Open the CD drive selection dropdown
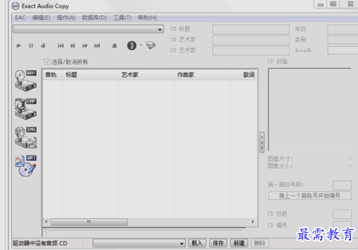The height and width of the screenshot is (250, 358). pos(88,29)
